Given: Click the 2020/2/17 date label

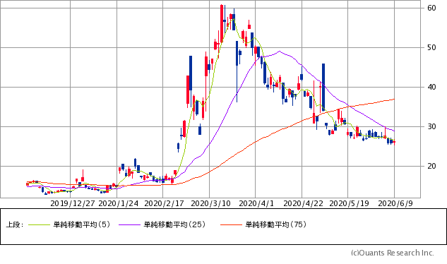Looking at the screenshot, I should pos(165,203).
